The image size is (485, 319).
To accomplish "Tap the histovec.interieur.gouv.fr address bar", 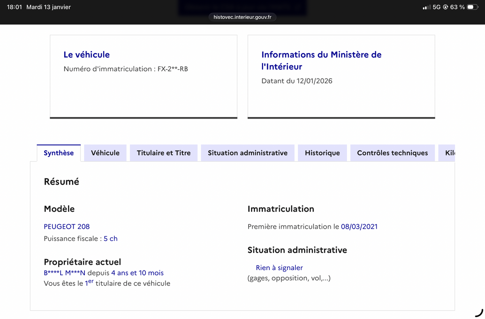I will 242,17.
